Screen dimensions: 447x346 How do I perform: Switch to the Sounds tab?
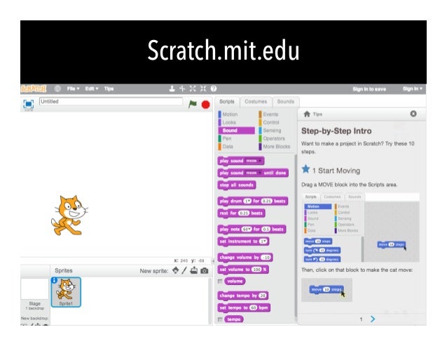286,102
